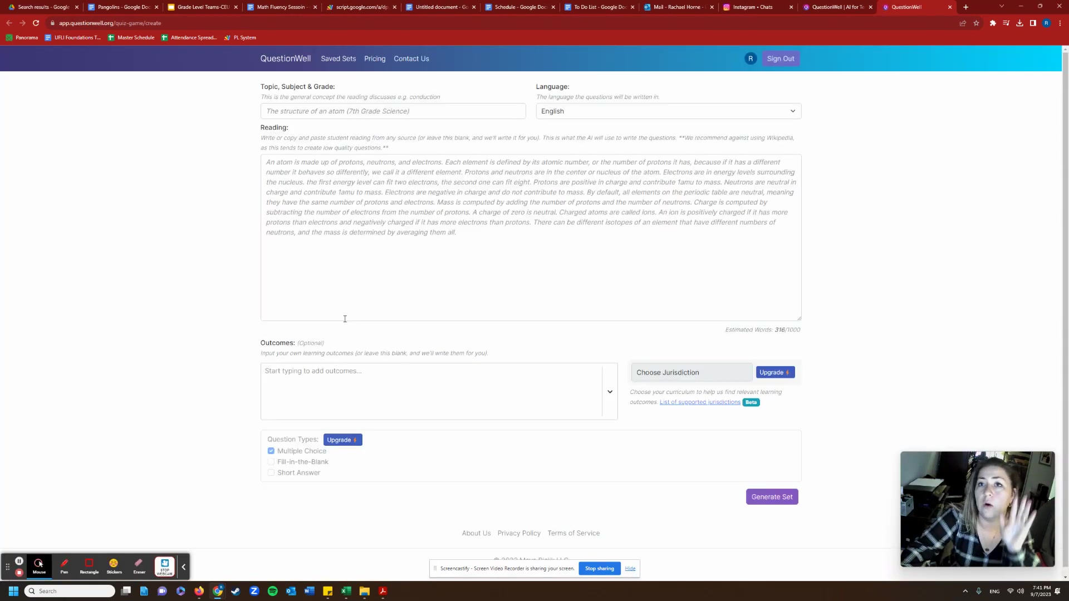Open Pricing in the navbar

point(375,58)
